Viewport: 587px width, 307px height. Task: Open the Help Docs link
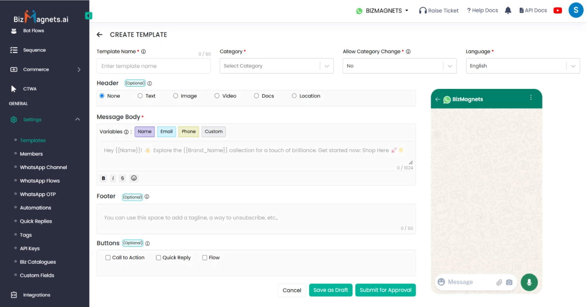pos(482,10)
